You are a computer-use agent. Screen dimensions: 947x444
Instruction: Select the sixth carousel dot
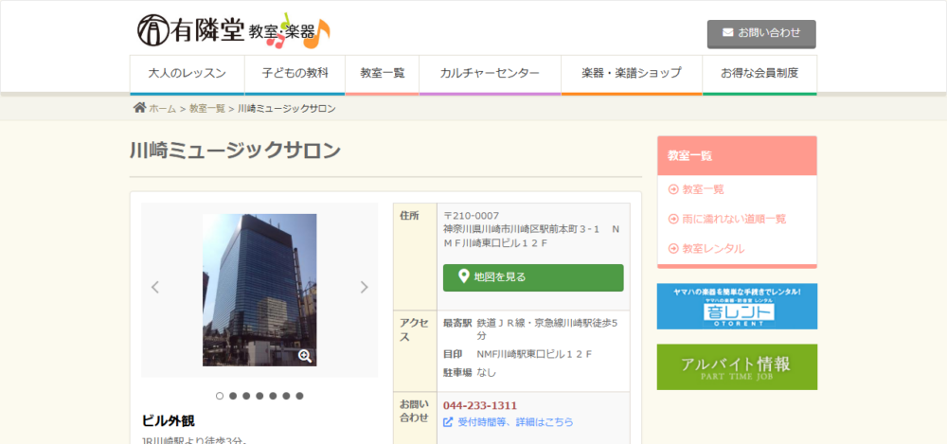click(286, 396)
